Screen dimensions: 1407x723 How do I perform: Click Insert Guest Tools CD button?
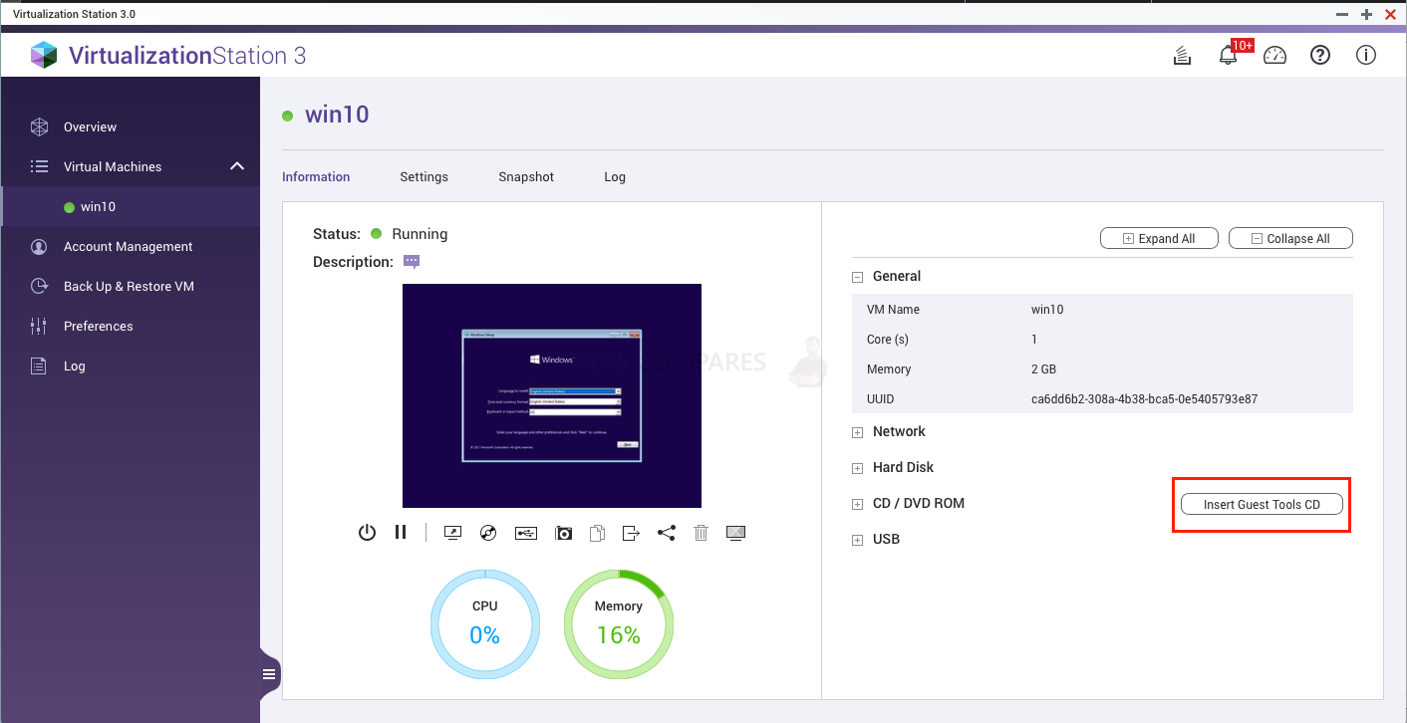(1262, 504)
